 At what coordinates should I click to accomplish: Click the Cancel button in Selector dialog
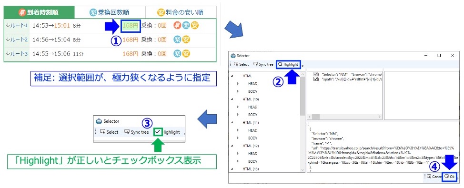pyautogui.click(x=434, y=177)
